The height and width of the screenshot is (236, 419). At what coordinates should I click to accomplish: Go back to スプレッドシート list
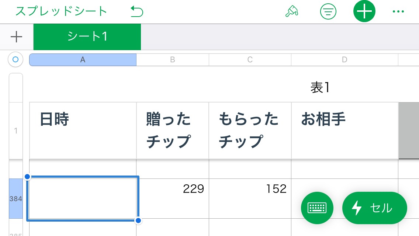pos(61,11)
